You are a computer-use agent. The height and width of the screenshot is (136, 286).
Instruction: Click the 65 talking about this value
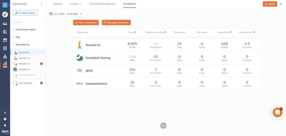[156, 57]
